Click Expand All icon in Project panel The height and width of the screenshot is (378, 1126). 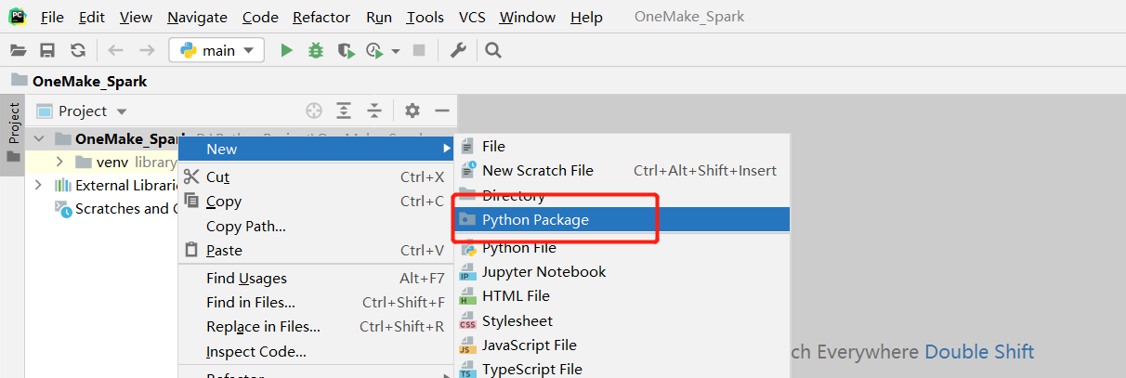click(344, 111)
